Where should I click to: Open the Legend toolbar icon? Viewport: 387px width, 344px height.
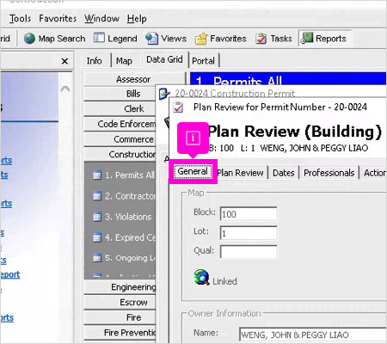tap(99, 38)
